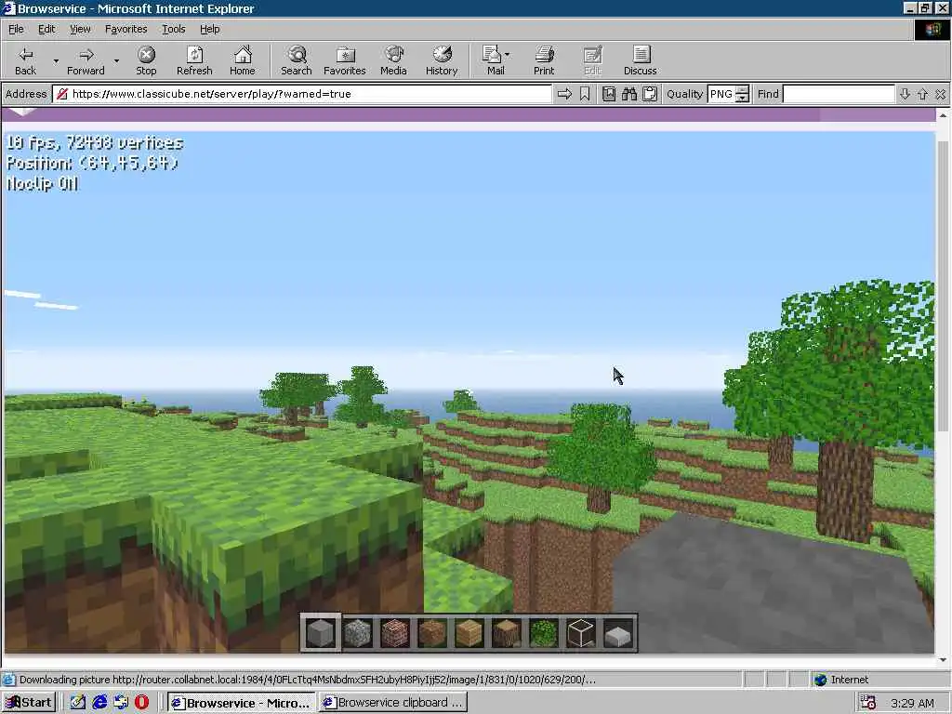Image resolution: width=952 pixels, height=714 pixels.
Task: Open the Tools menu
Action: pos(173,29)
